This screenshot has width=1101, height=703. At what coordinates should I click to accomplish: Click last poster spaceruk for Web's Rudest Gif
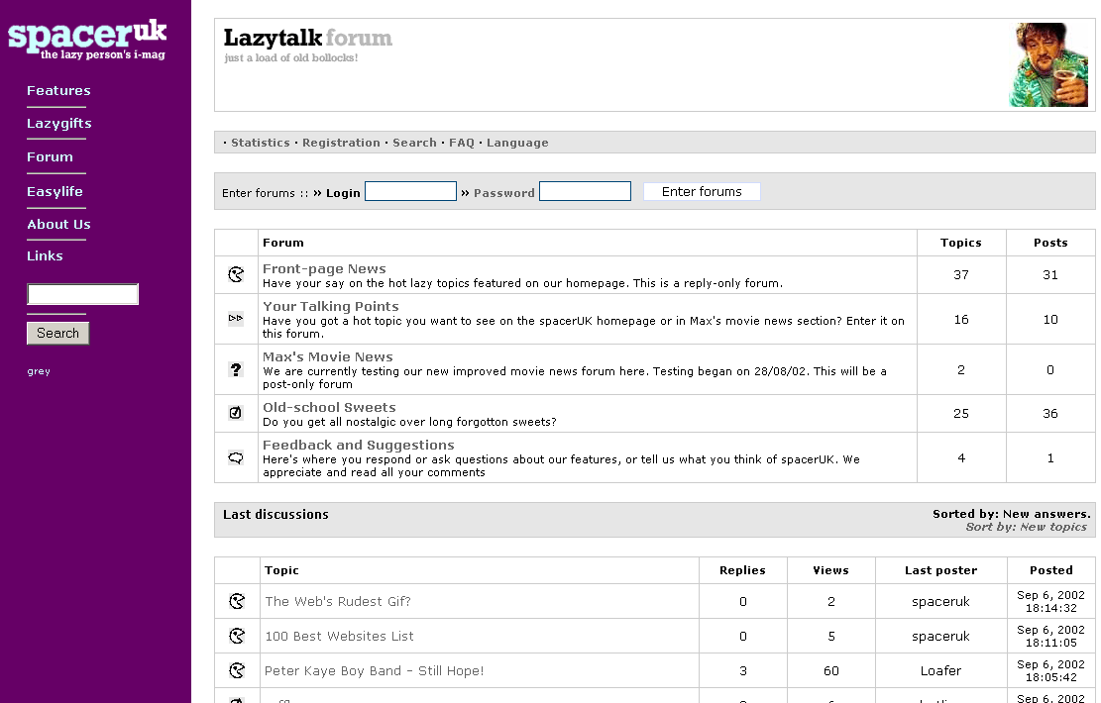[940, 602]
